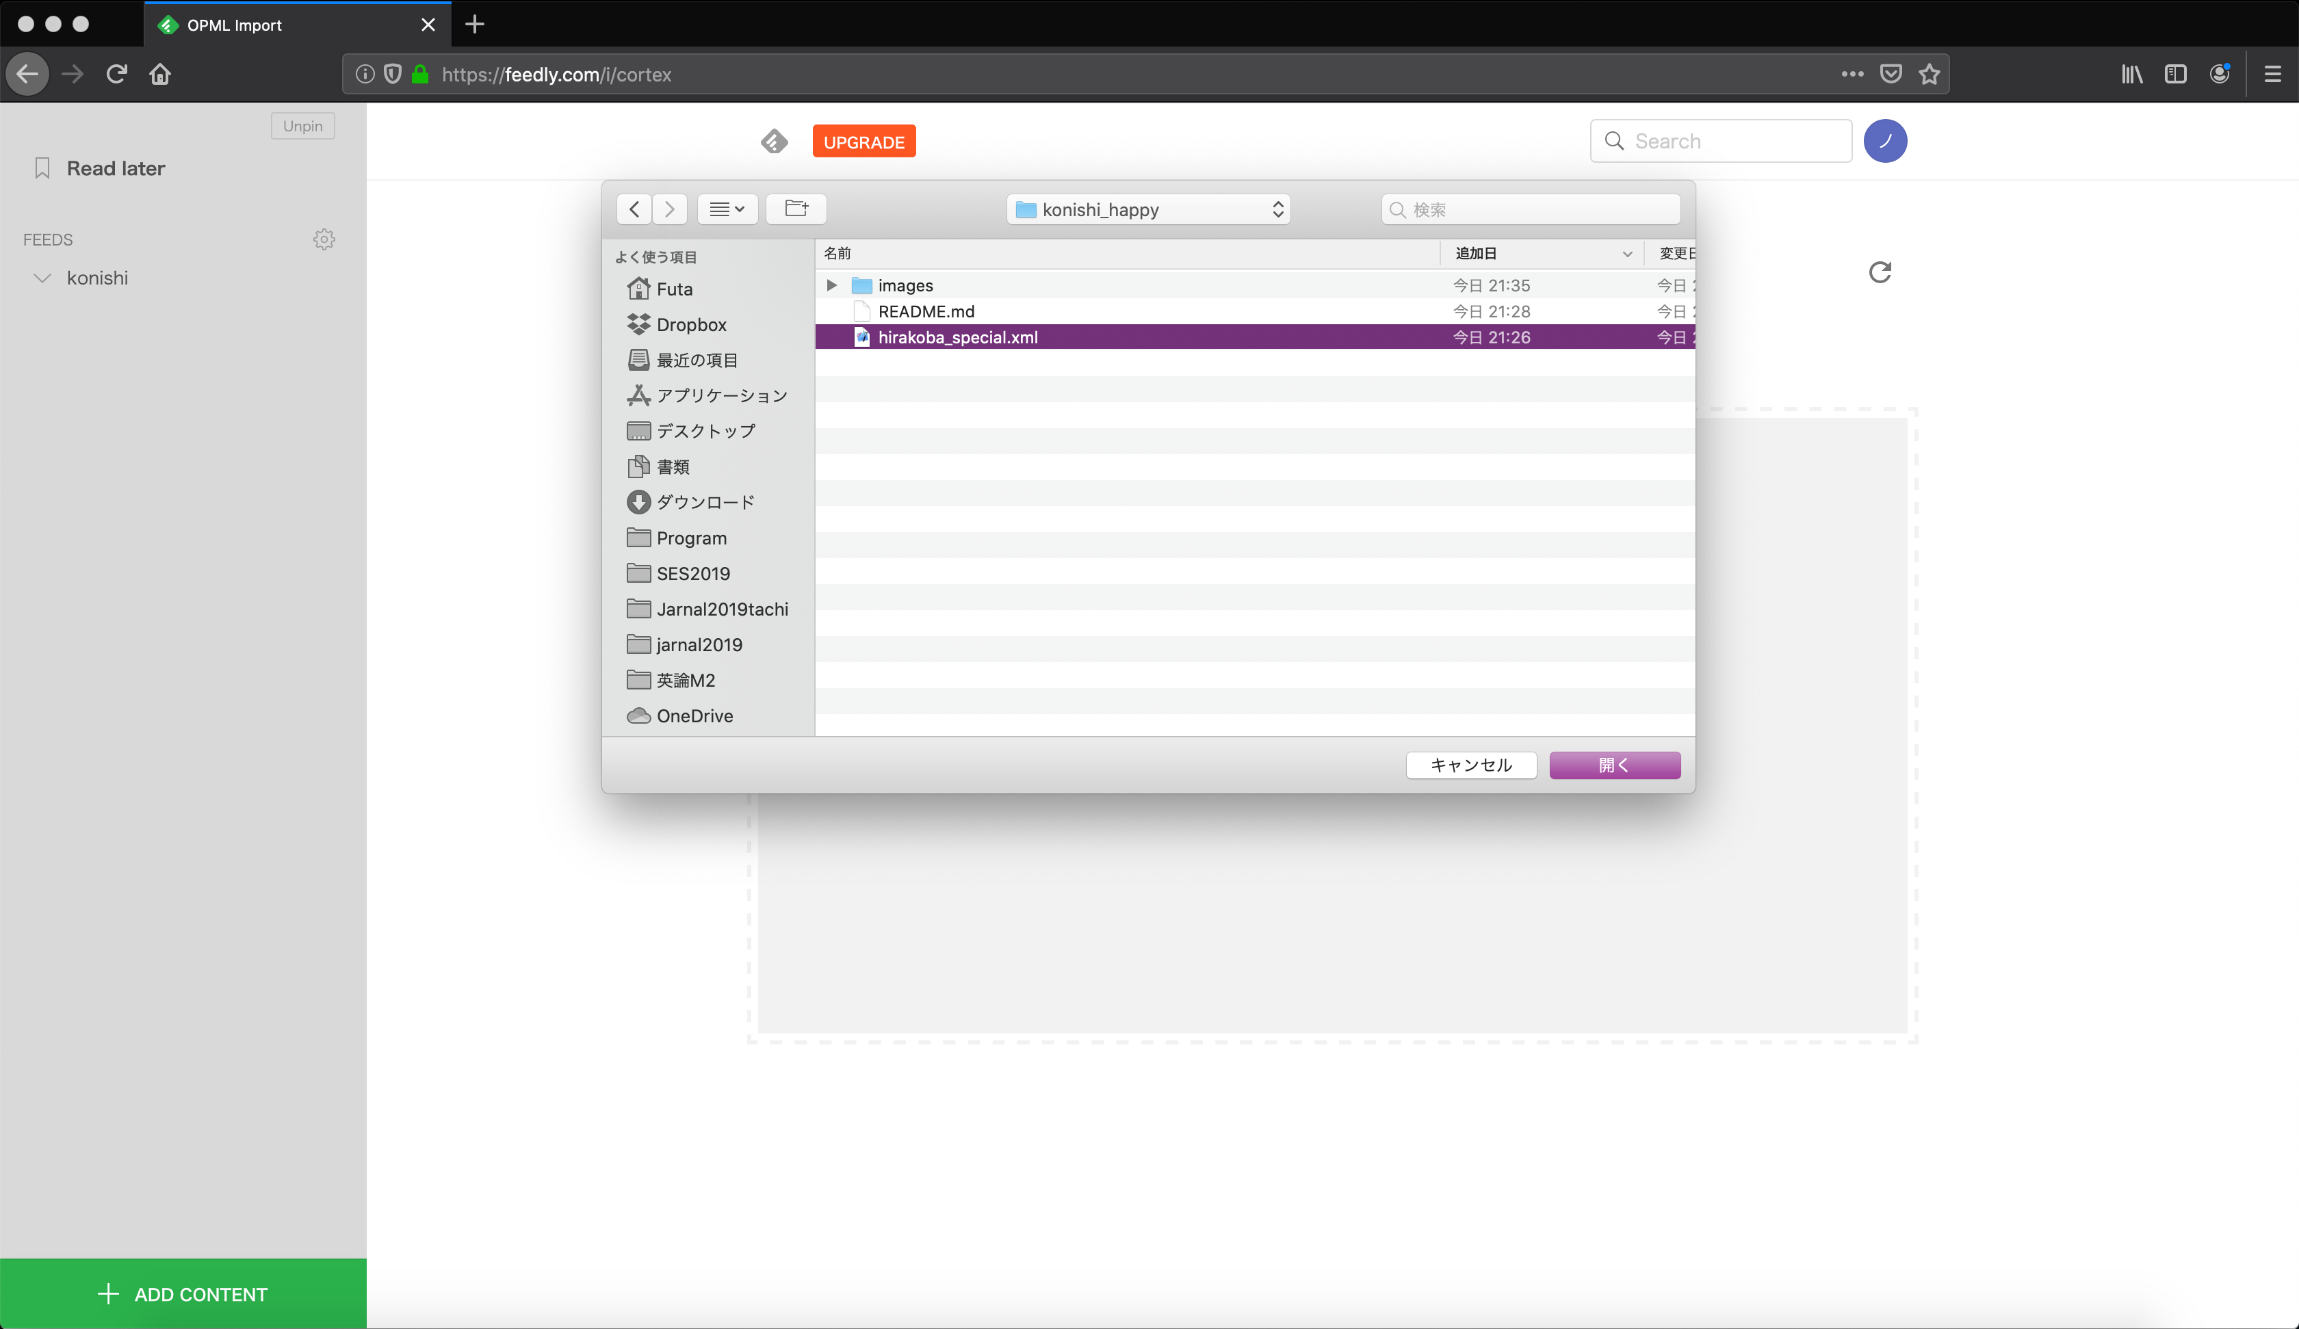
Task: Expand the images folder
Action: (831, 285)
